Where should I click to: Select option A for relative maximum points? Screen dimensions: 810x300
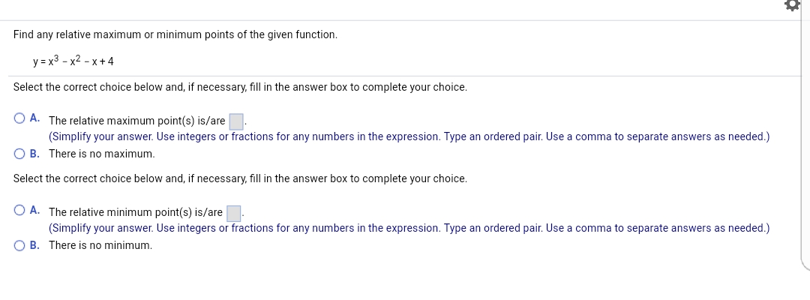18,119
